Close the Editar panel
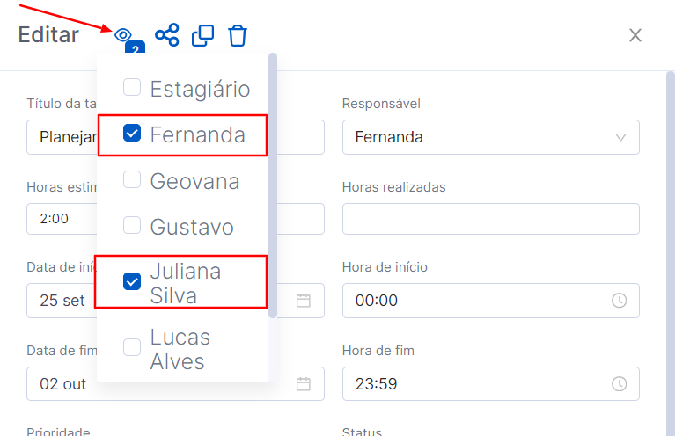The height and width of the screenshot is (436, 675). 635,35
